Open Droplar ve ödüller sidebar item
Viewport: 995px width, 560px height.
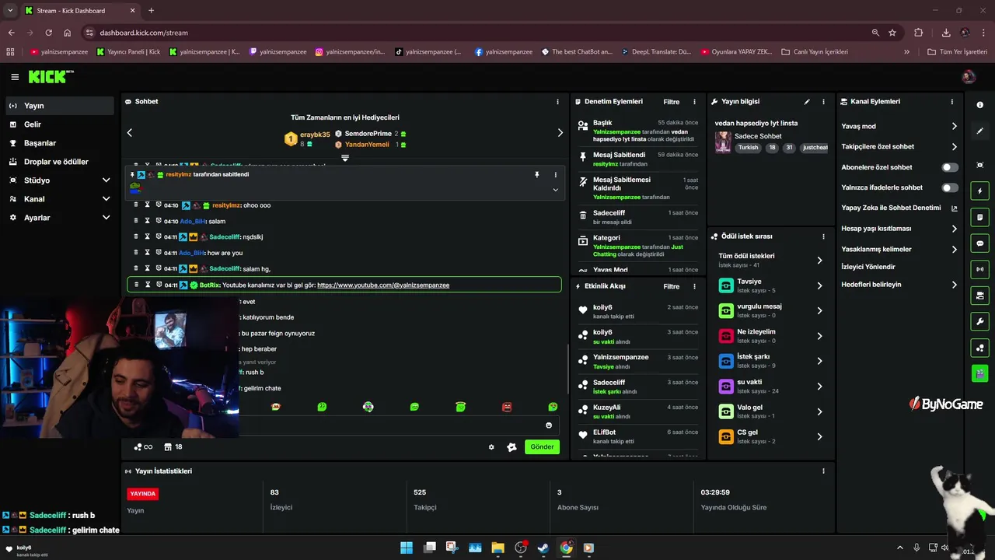(x=59, y=162)
